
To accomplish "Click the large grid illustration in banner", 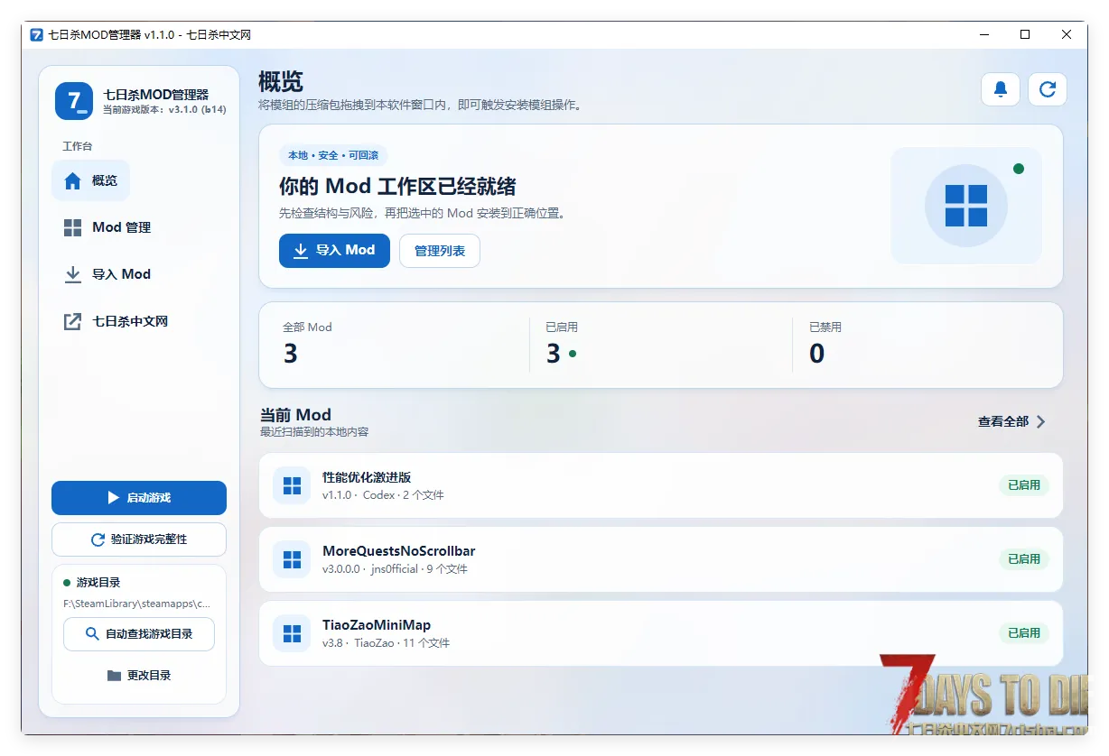I will [966, 206].
